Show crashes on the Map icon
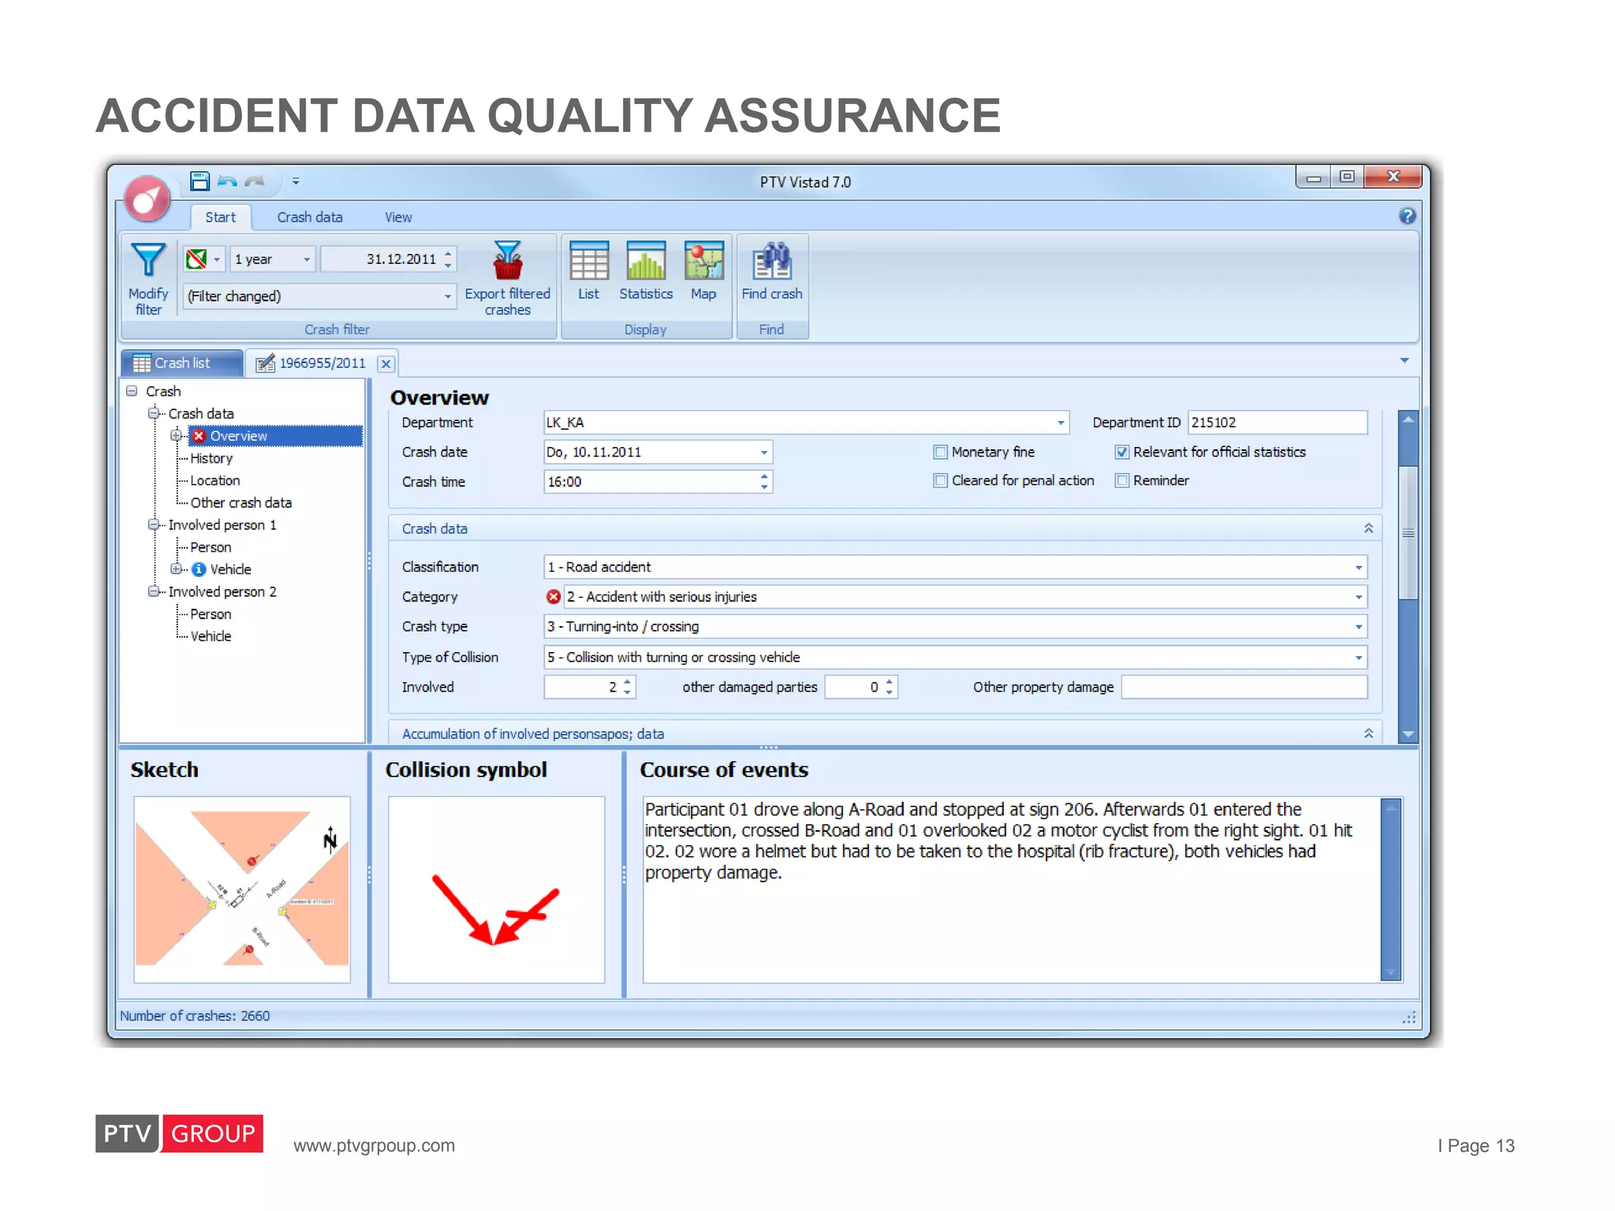The image size is (1615, 1211). click(x=703, y=261)
